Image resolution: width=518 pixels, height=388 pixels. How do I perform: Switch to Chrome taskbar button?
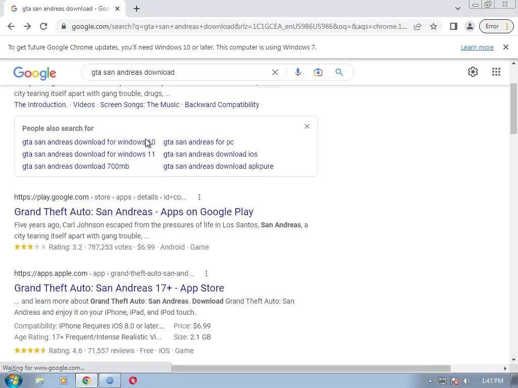pyautogui.click(x=87, y=381)
